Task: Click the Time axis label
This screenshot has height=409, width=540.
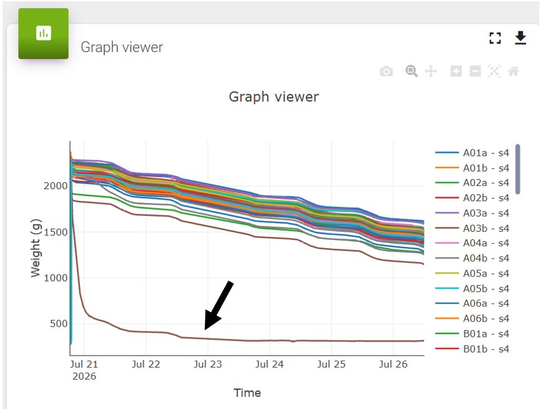Action: (x=247, y=393)
